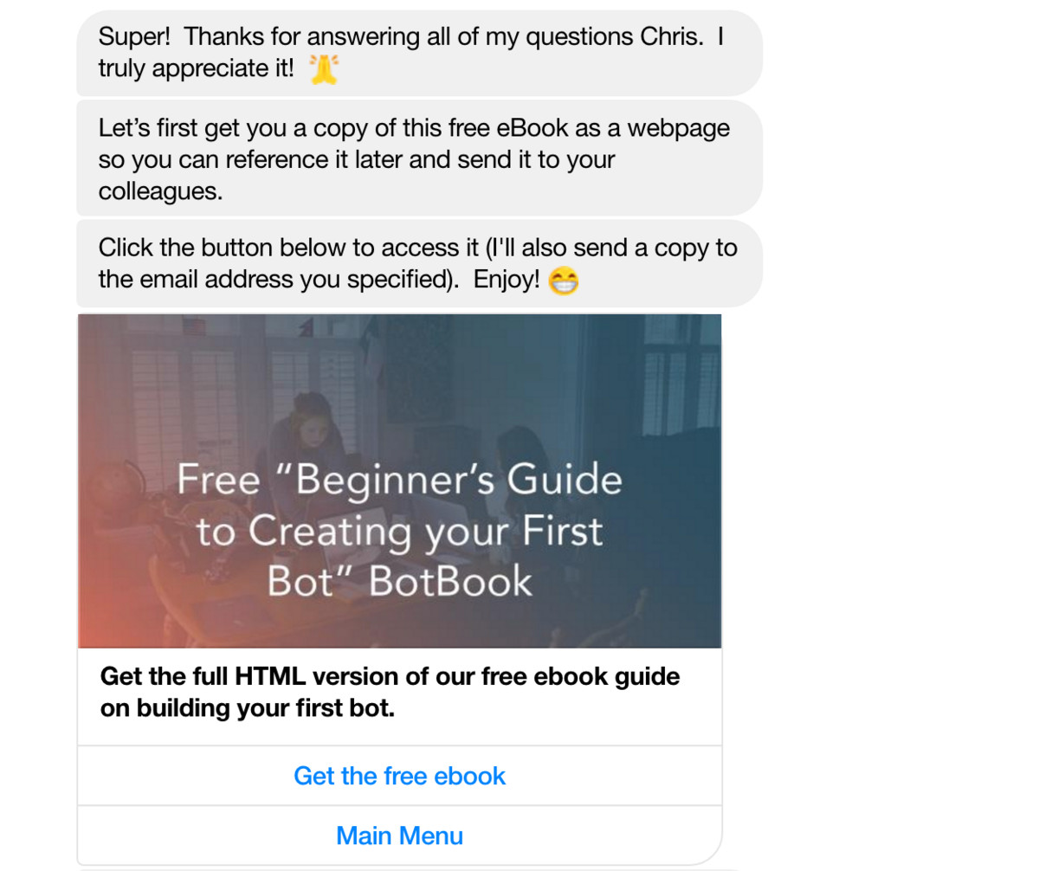
Task: Click 'Creating your First' line on the cover
Action: pos(400,532)
